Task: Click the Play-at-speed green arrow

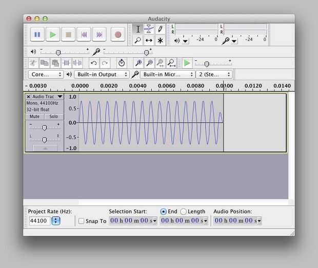Action: tap(187, 63)
